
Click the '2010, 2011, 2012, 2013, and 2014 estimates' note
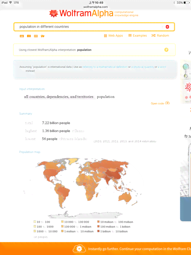[125, 141]
